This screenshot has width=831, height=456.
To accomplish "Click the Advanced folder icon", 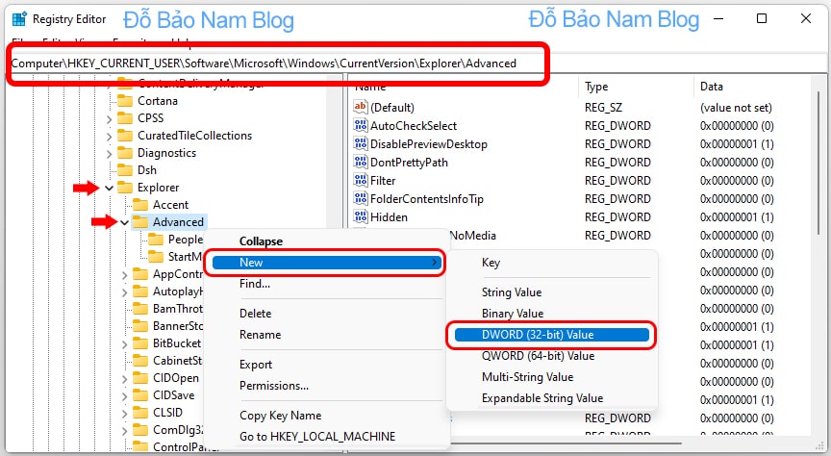I will point(140,222).
